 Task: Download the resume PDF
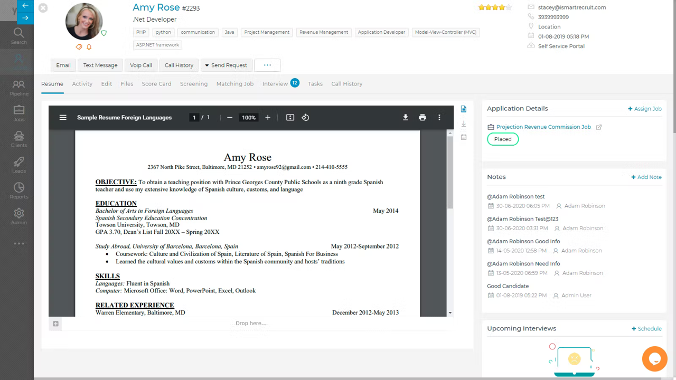pos(405,118)
